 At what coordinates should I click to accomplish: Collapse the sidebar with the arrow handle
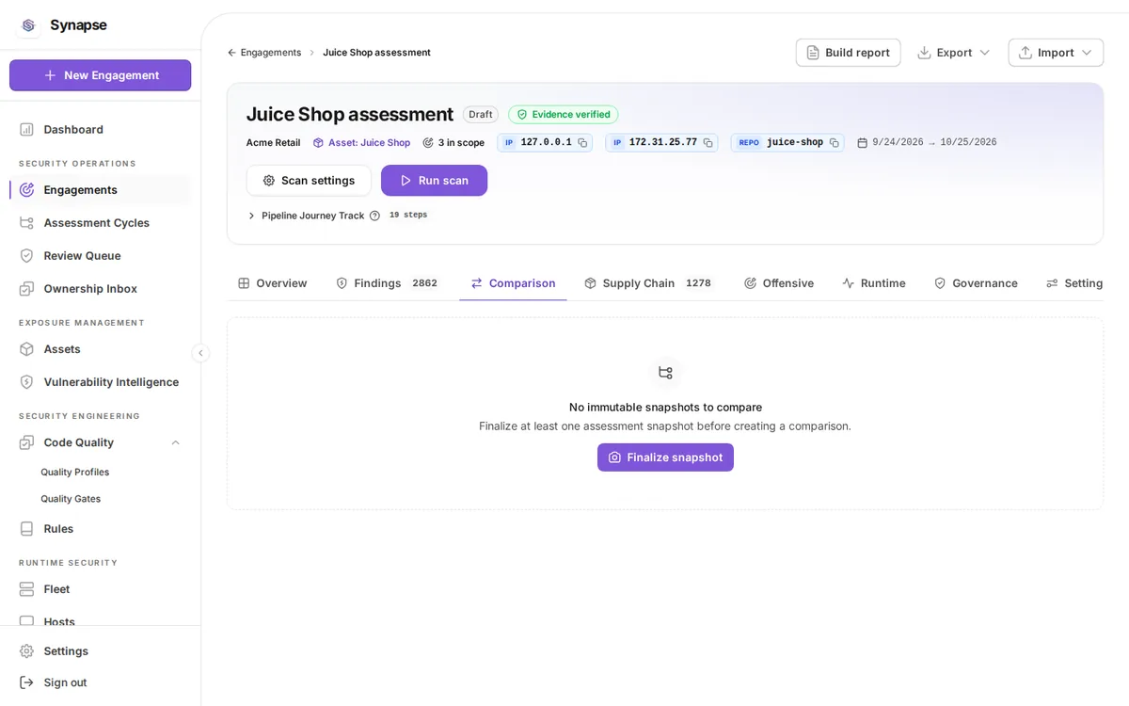click(200, 353)
